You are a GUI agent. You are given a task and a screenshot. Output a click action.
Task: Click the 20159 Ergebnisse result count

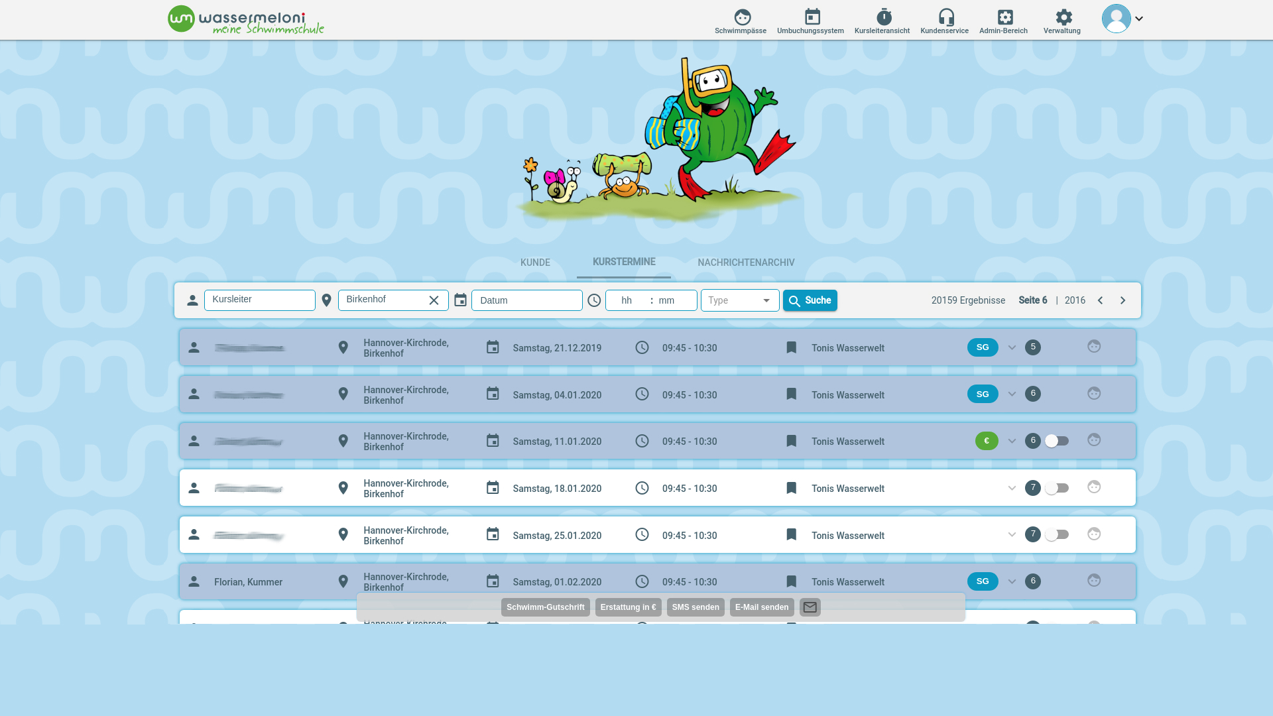[x=968, y=300]
